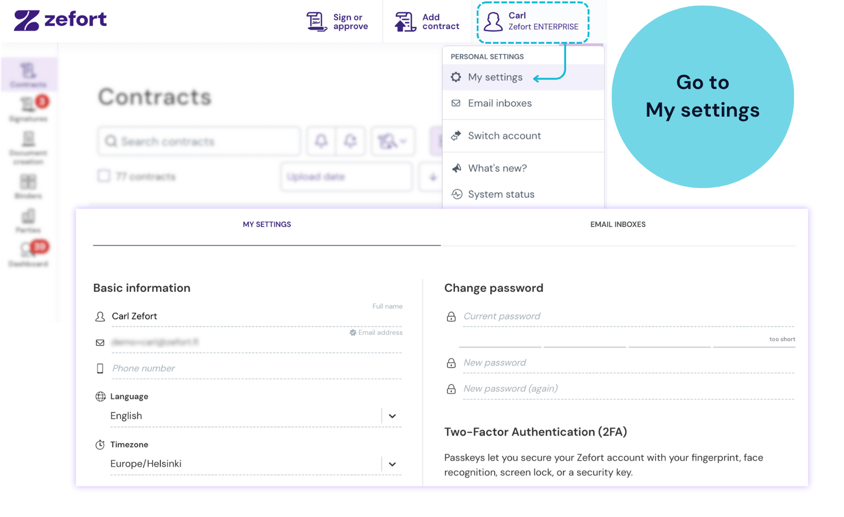844x517 pixels.
Task: Select My settings gear entry
Action: [x=523, y=77]
